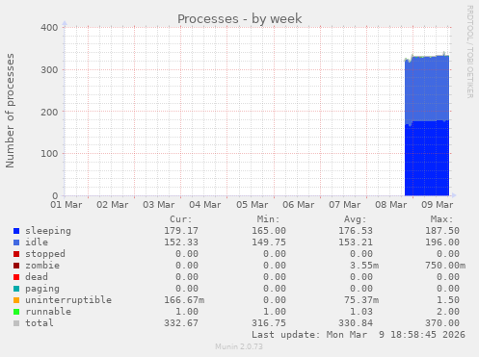Click the 'dead' legend label
This screenshot has width=479, height=357.
37,277
